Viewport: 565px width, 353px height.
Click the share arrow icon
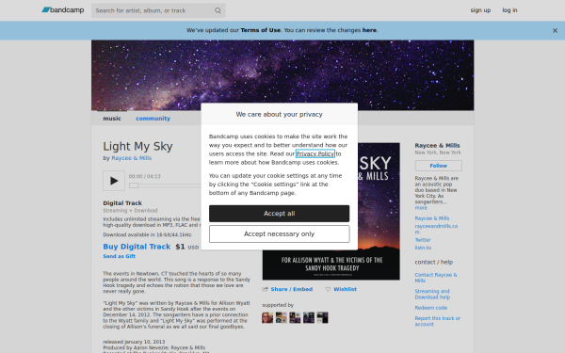point(266,289)
